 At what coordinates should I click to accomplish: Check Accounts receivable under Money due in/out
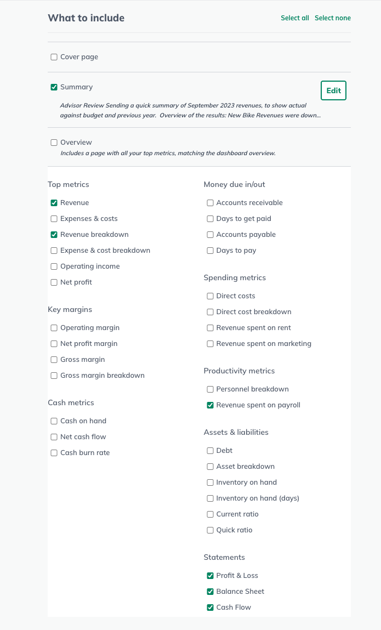[x=210, y=202]
